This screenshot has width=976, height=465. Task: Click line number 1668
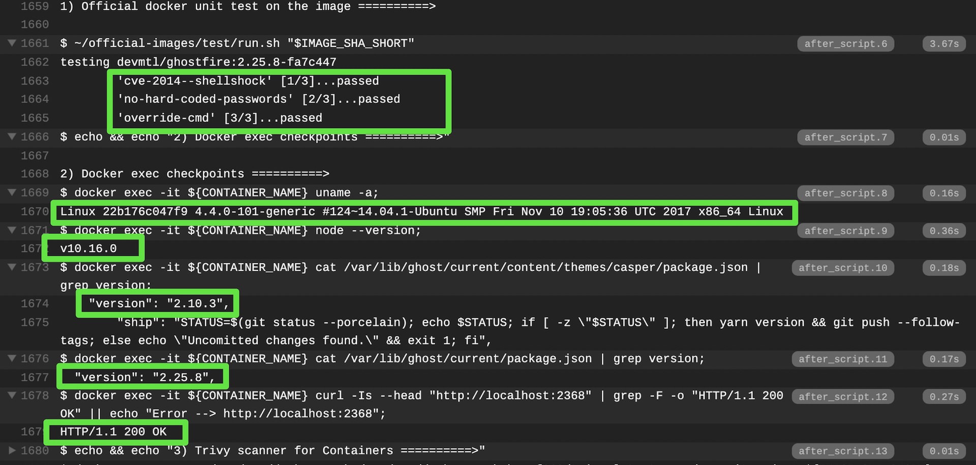[35, 174]
